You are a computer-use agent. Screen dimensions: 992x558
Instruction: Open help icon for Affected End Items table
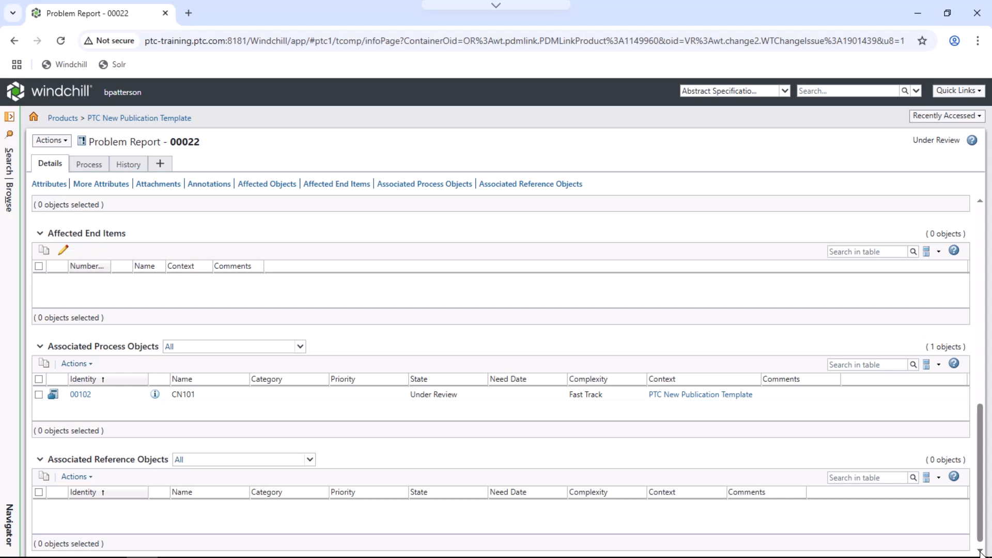[954, 251]
